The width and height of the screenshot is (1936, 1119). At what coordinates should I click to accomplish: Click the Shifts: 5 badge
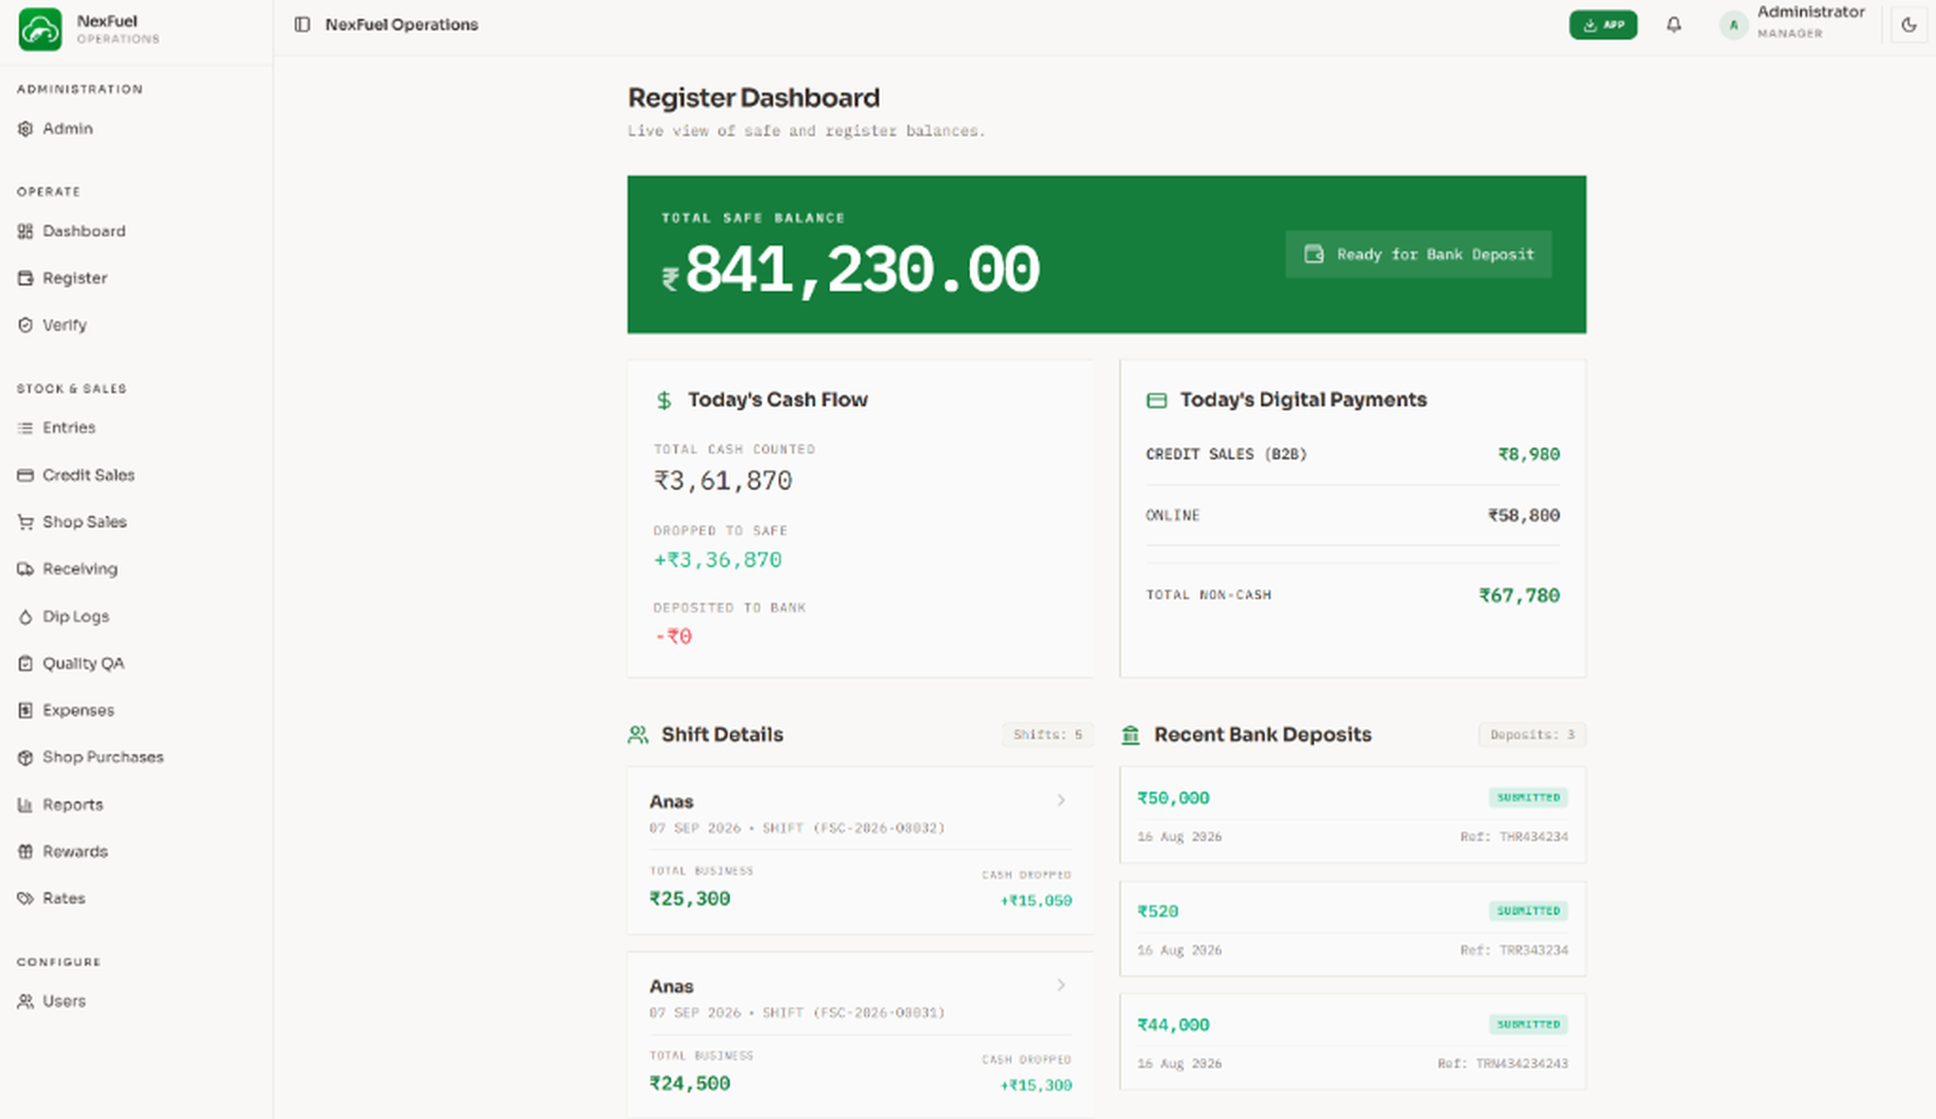(1047, 734)
